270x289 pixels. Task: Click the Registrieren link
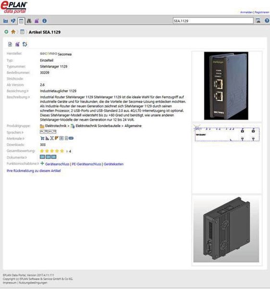[262, 12]
